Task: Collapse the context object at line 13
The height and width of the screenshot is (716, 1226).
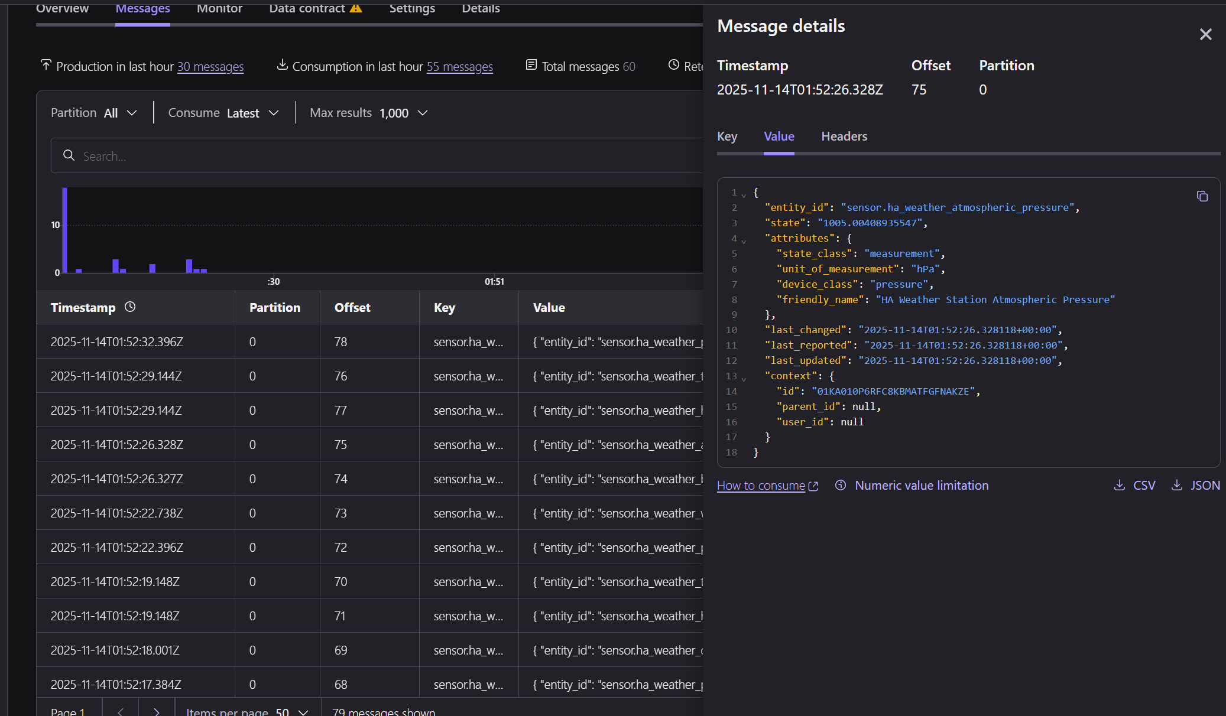Action: pyautogui.click(x=744, y=379)
